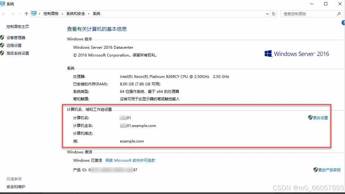Click shield icon beside 高级系统设置
Screen dimensions: 345x194
[x=2, y=53]
